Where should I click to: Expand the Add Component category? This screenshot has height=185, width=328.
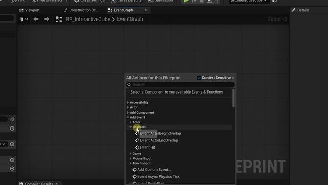[128, 113]
